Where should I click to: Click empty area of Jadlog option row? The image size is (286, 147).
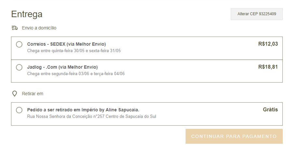tap(182, 71)
